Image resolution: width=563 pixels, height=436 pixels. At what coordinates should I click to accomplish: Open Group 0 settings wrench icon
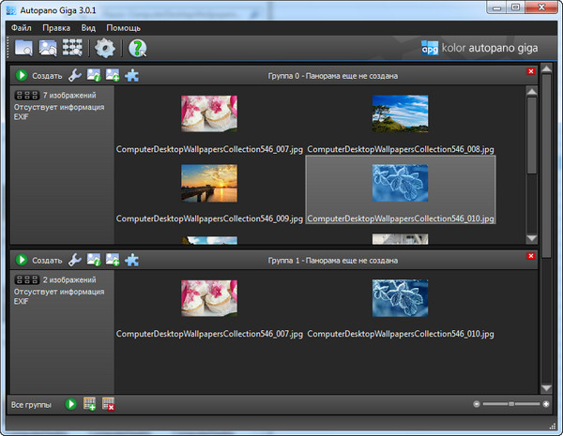[75, 76]
